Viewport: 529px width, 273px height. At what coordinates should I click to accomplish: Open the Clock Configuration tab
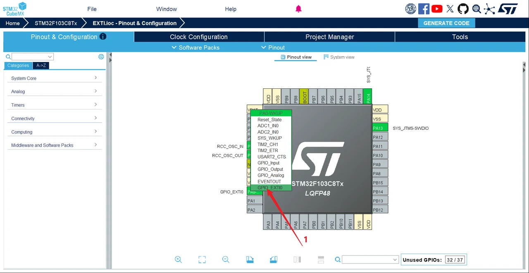199,37
